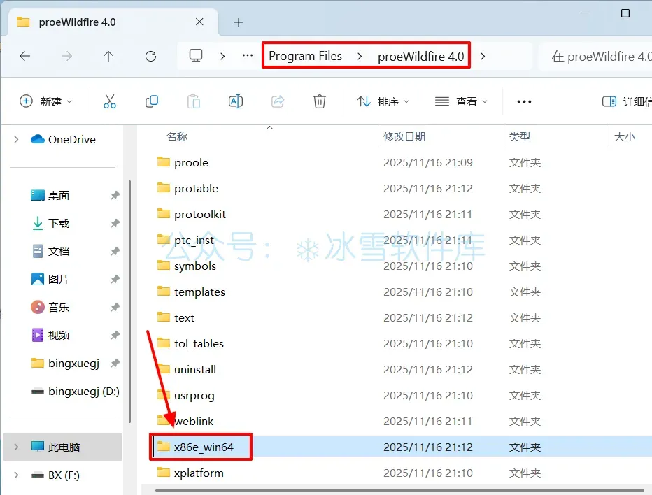
Task: Cut selected item with scissors icon
Action: [x=110, y=101]
